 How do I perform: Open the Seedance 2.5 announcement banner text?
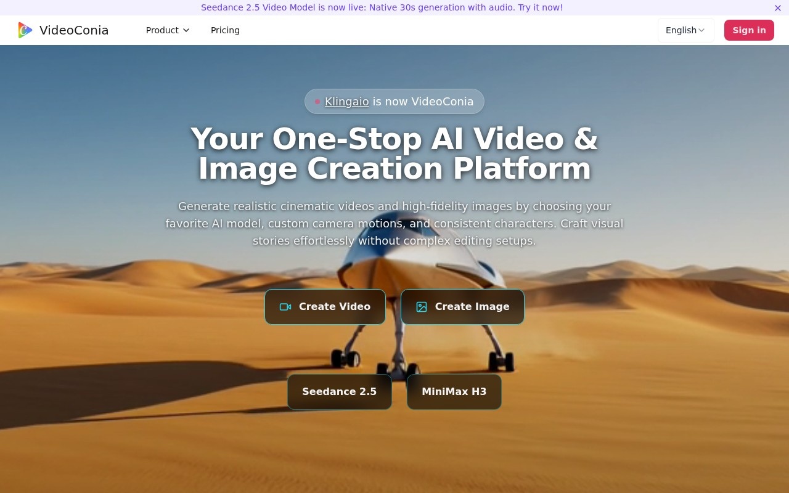[382, 7]
